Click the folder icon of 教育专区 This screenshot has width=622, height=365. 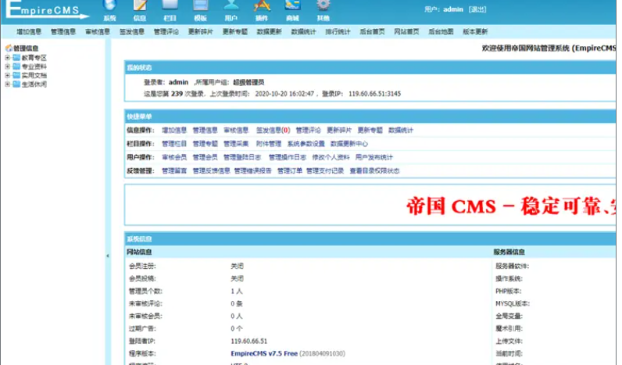coord(16,58)
